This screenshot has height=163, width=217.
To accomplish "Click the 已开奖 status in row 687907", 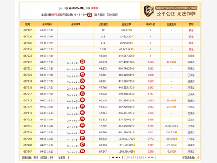I will [x=191, y=152].
